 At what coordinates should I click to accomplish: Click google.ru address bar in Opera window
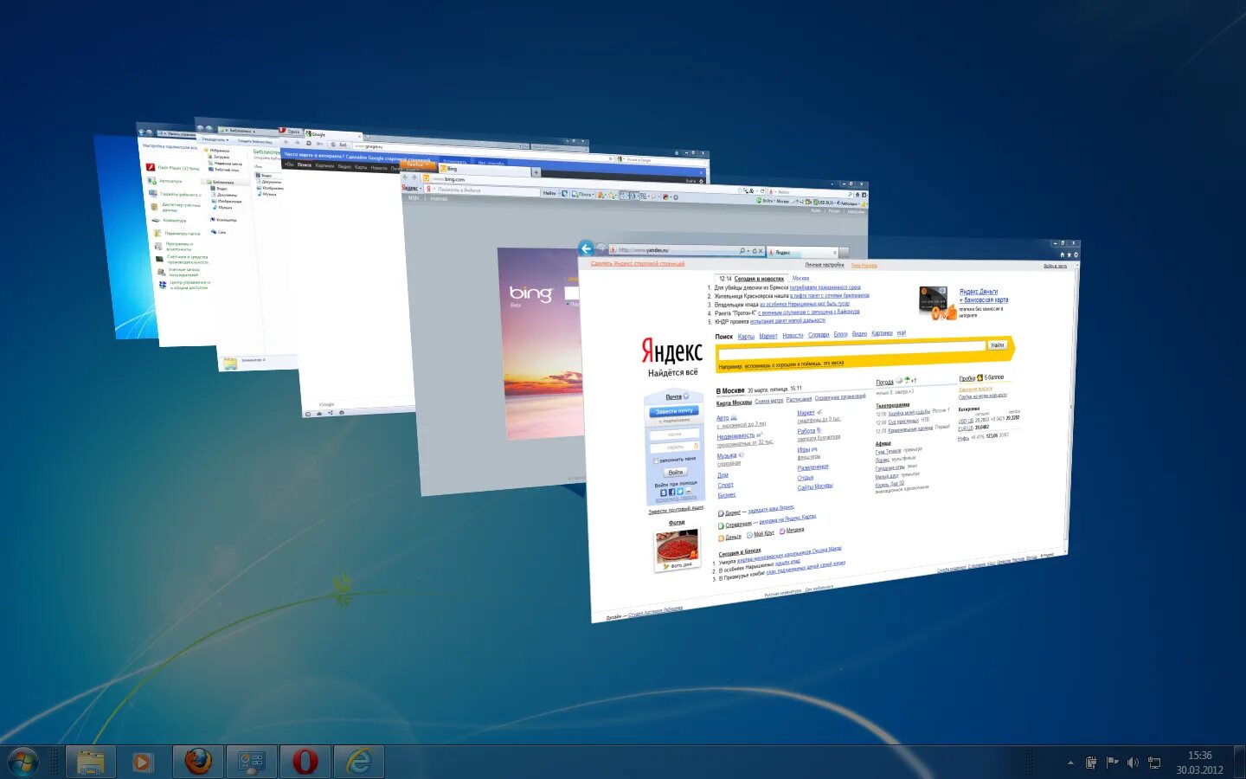coord(480,150)
